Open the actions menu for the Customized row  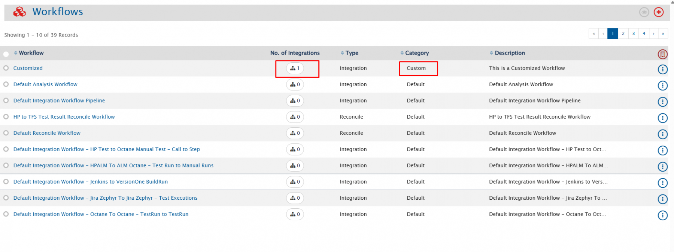coord(662,69)
